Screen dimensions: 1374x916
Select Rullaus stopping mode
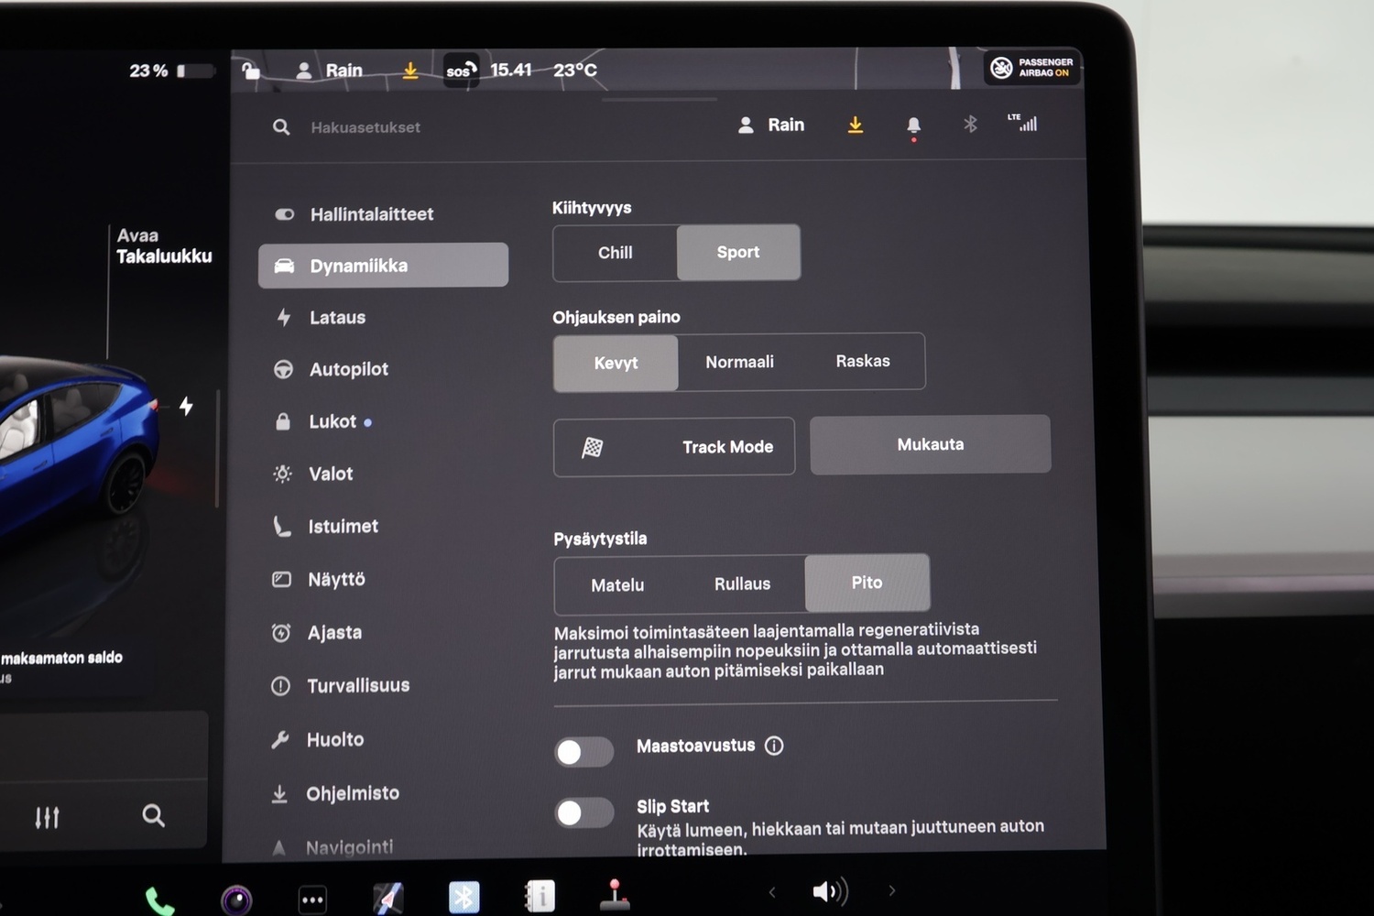[x=743, y=583]
